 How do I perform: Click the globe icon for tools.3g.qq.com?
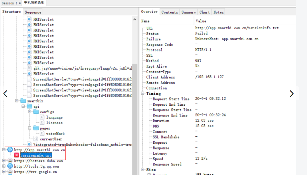point(10,166)
